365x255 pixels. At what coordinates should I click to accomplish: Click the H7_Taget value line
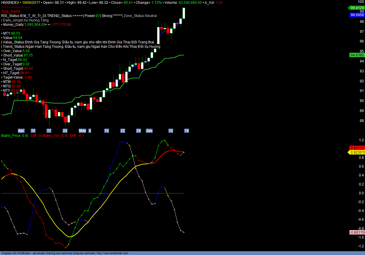pos(15,73)
